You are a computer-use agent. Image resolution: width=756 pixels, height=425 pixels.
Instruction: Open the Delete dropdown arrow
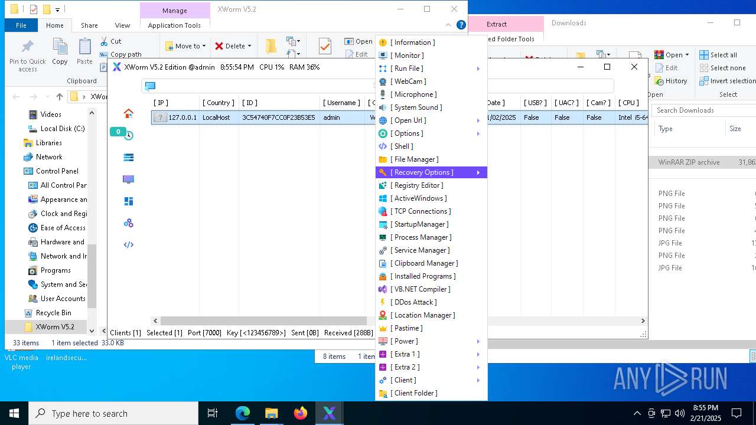tap(249, 46)
